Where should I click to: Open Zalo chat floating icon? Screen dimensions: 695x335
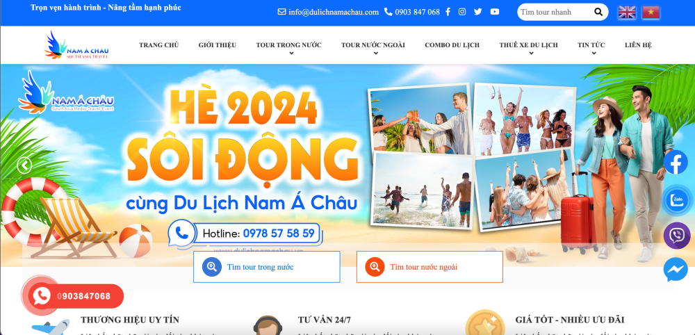(677, 200)
